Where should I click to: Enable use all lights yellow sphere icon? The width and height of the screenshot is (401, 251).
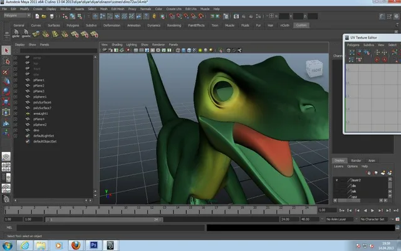pyautogui.click(x=200, y=50)
